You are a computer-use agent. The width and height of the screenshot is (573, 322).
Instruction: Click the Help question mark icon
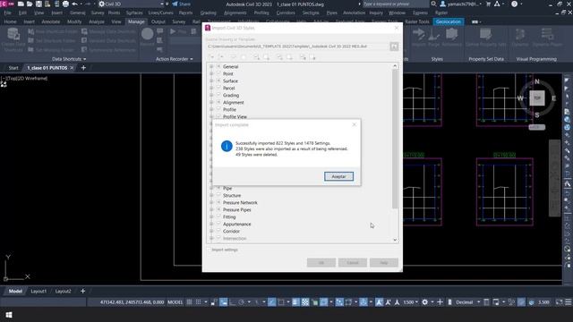point(514,4)
